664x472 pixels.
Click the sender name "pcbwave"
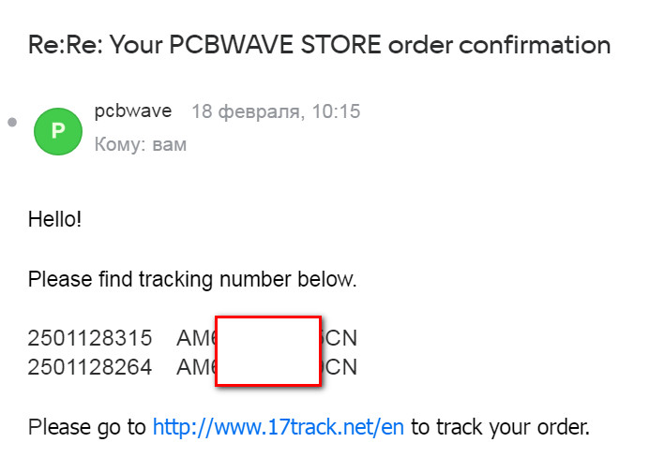pos(133,111)
